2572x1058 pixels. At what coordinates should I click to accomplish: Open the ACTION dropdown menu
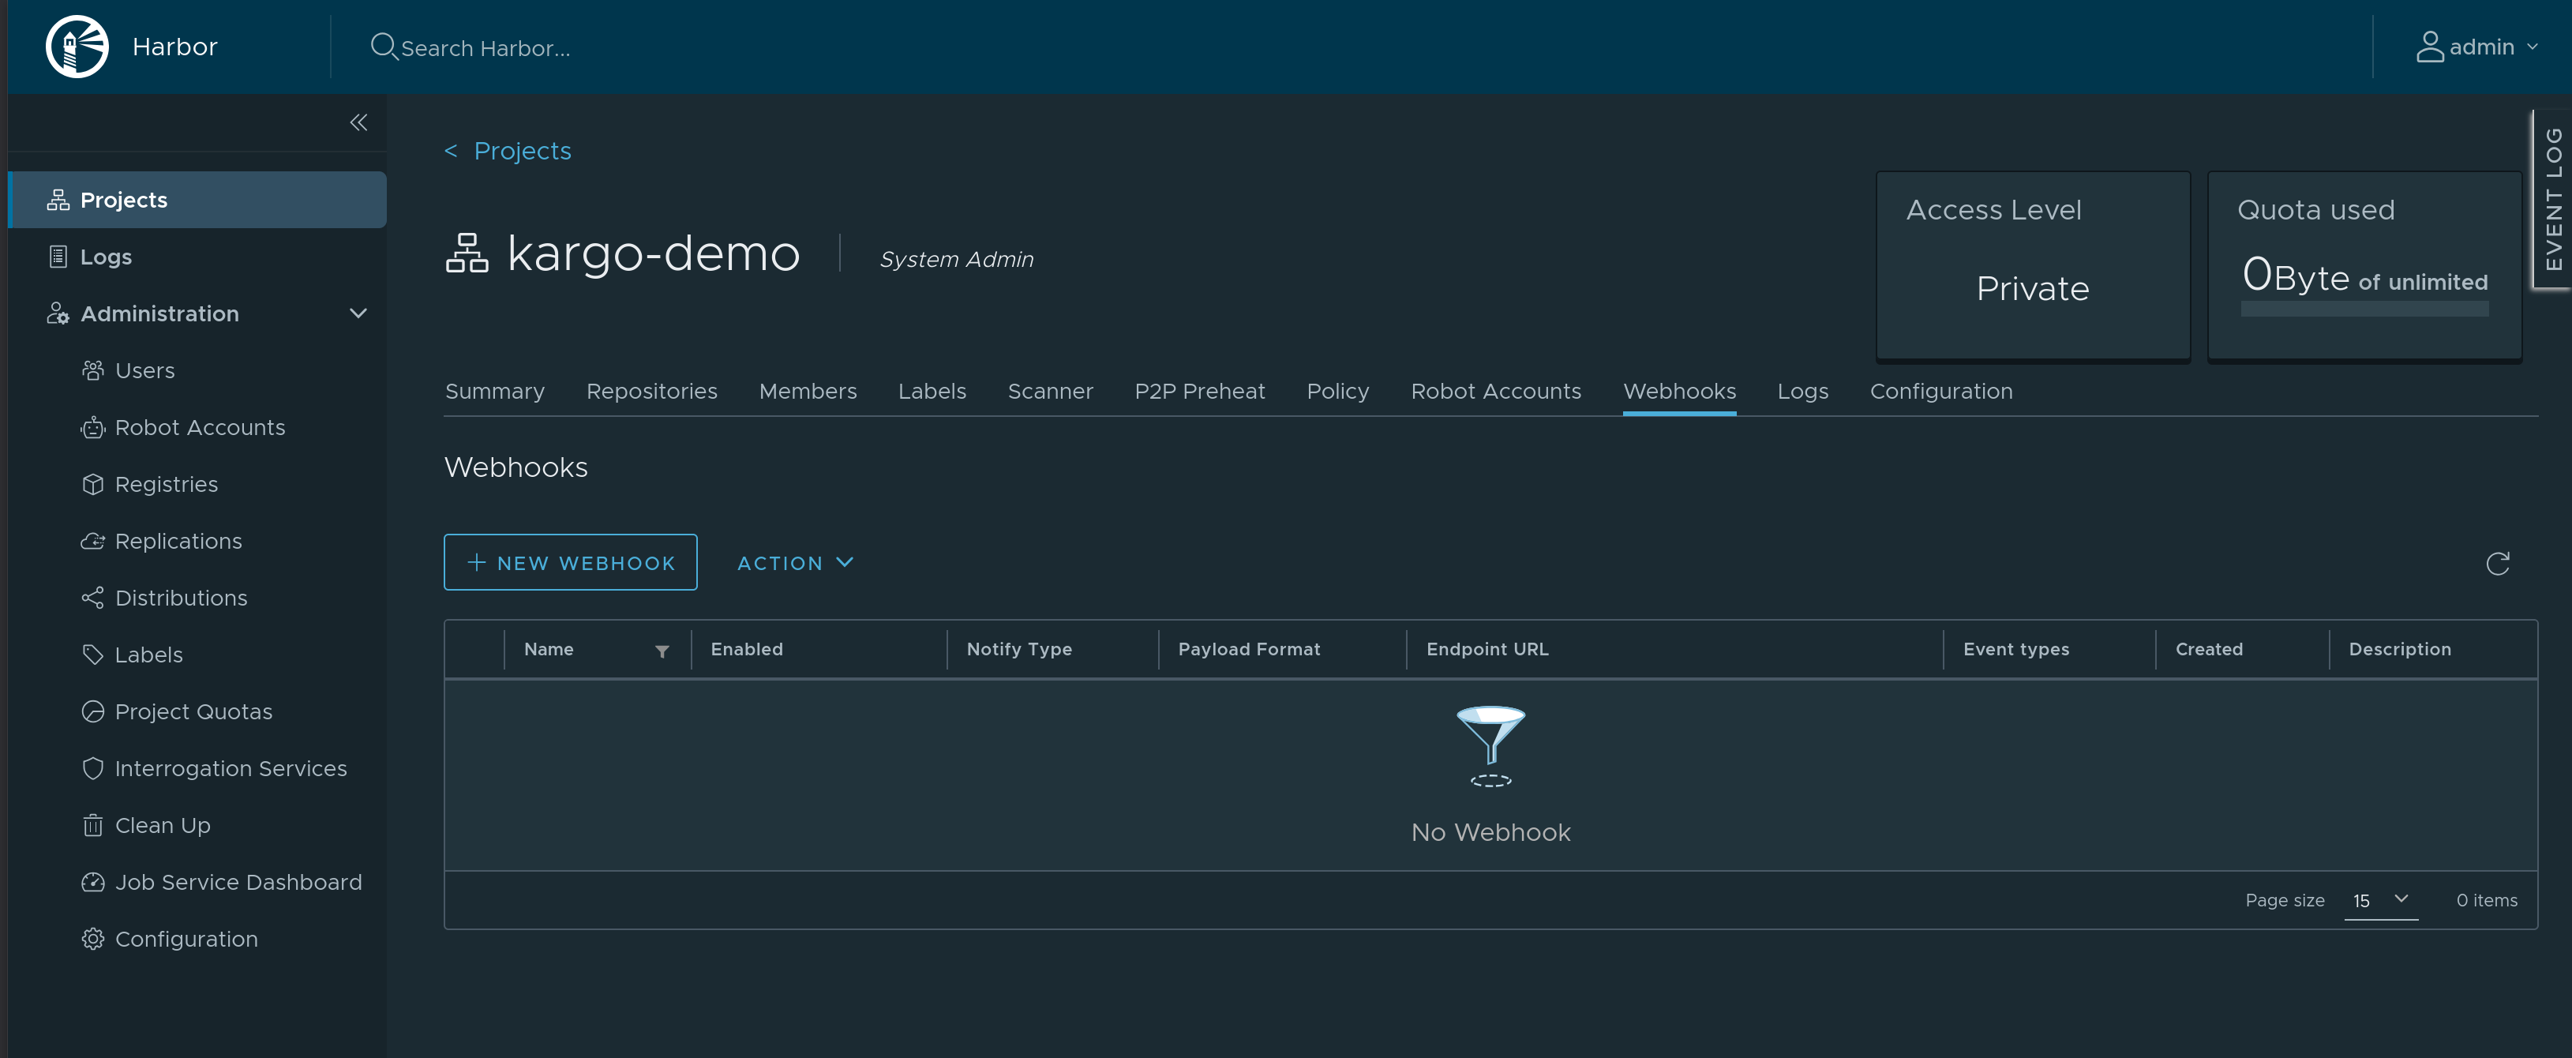click(795, 562)
